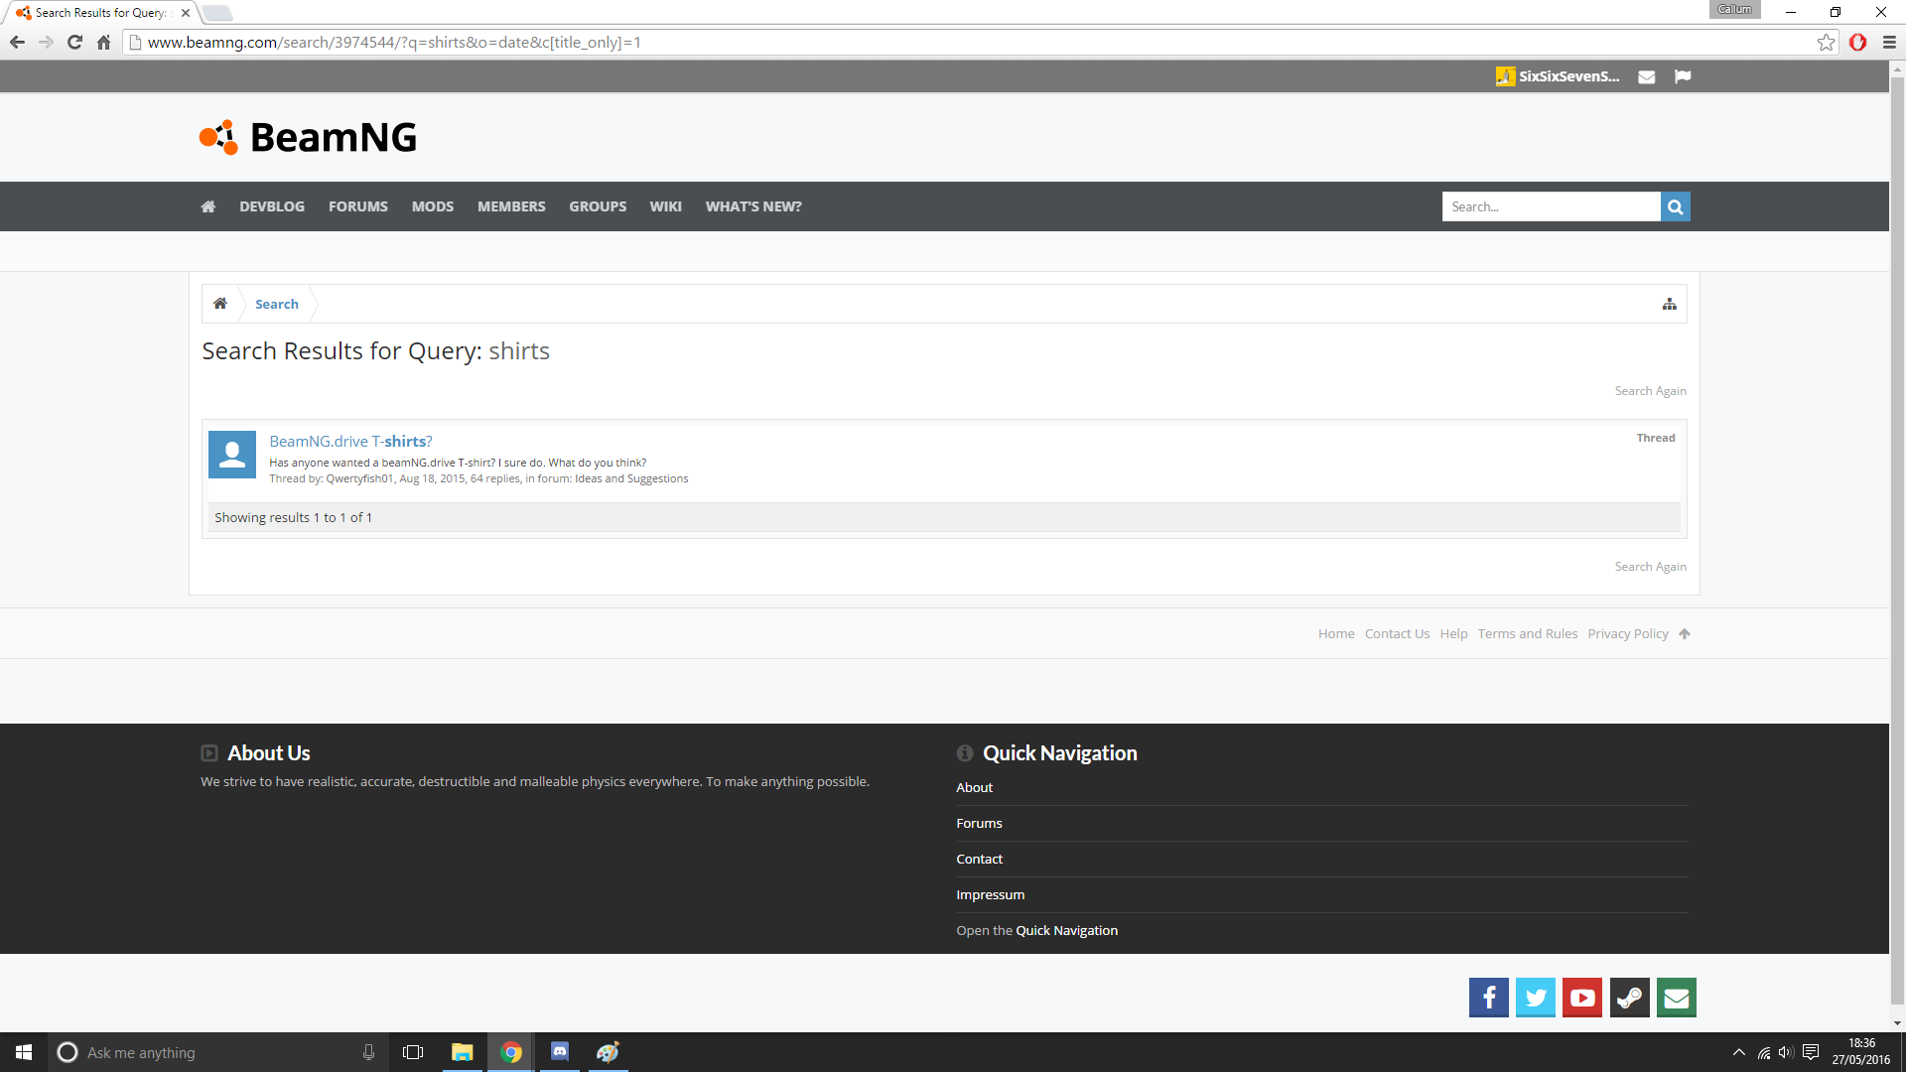
Task: Click the Contact Us footer link
Action: (x=1397, y=634)
